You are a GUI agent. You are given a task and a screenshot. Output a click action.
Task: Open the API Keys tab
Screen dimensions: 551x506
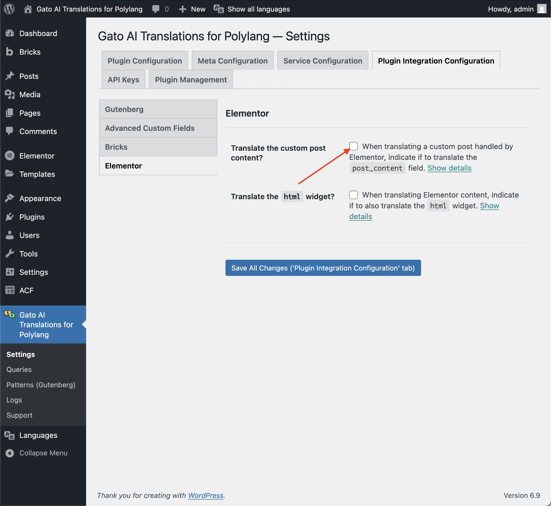tap(123, 79)
